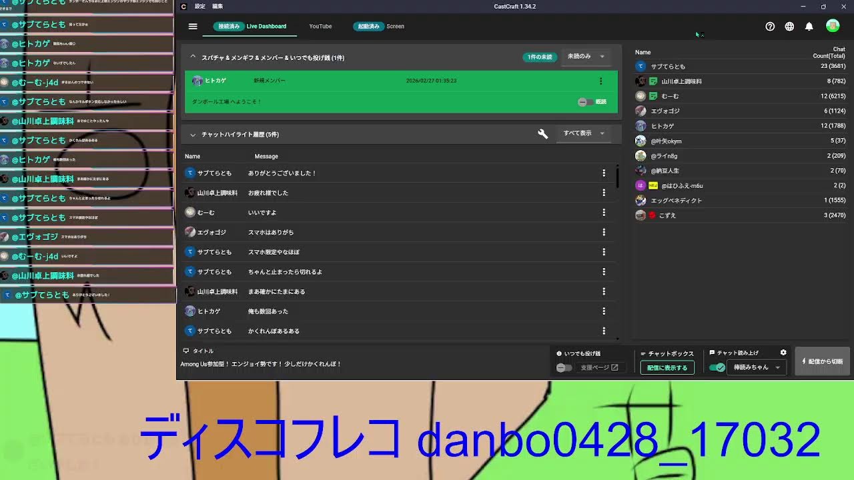Open the hamburger navigation menu
The height and width of the screenshot is (480, 854).
[x=193, y=27]
